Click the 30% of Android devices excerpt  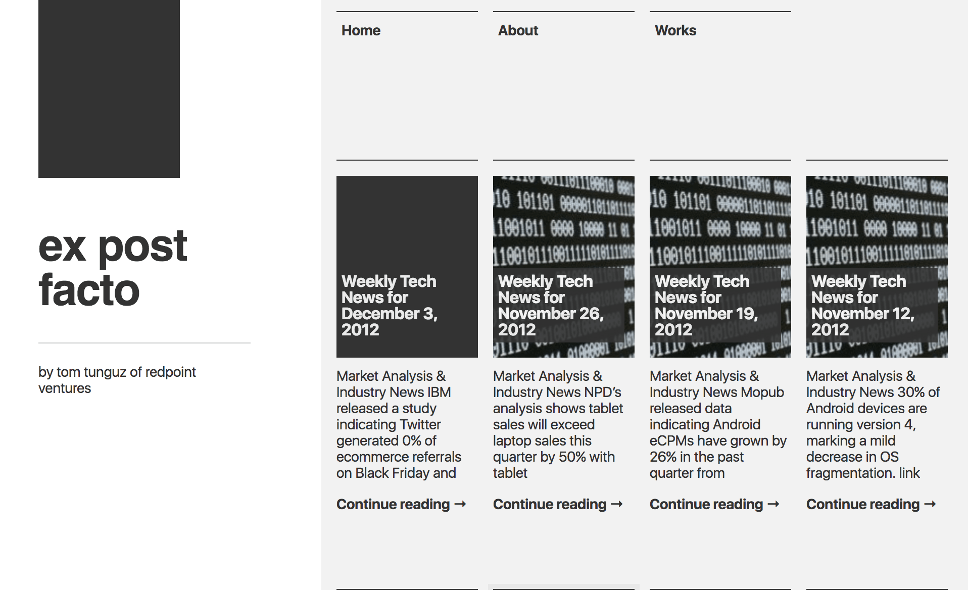[x=873, y=424]
